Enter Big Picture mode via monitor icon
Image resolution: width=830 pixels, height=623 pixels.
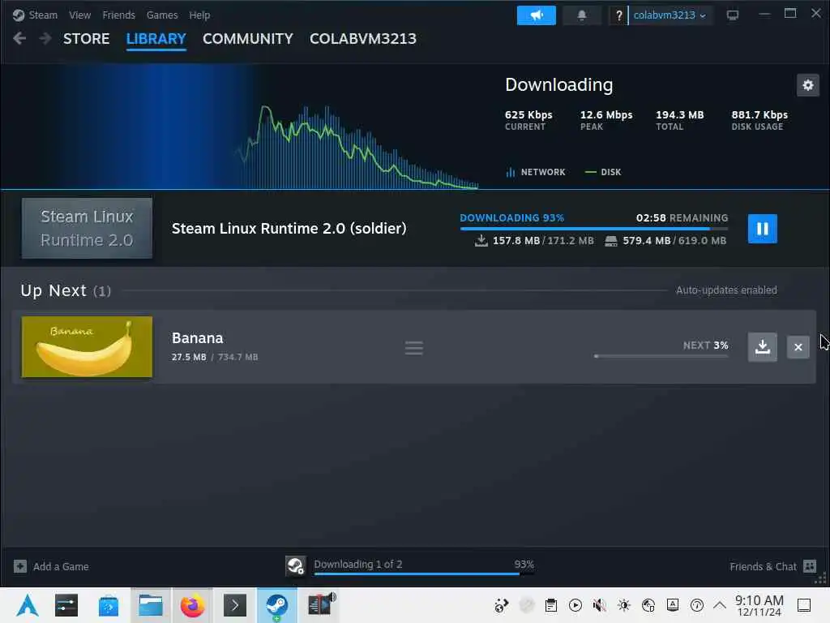pyautogui.click(x=733, y=15)
